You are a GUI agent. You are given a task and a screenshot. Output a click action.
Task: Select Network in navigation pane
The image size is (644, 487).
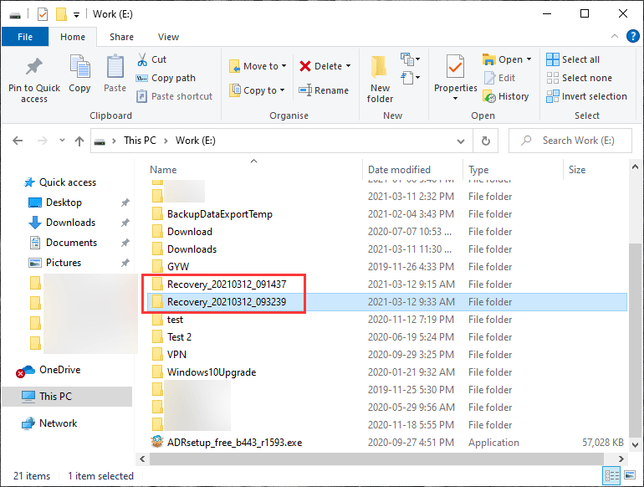49,423
